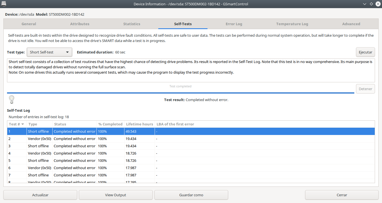Screen dimensions: 382x203
Task: Click the lightbulb hint icon
Action: point(11,99)
